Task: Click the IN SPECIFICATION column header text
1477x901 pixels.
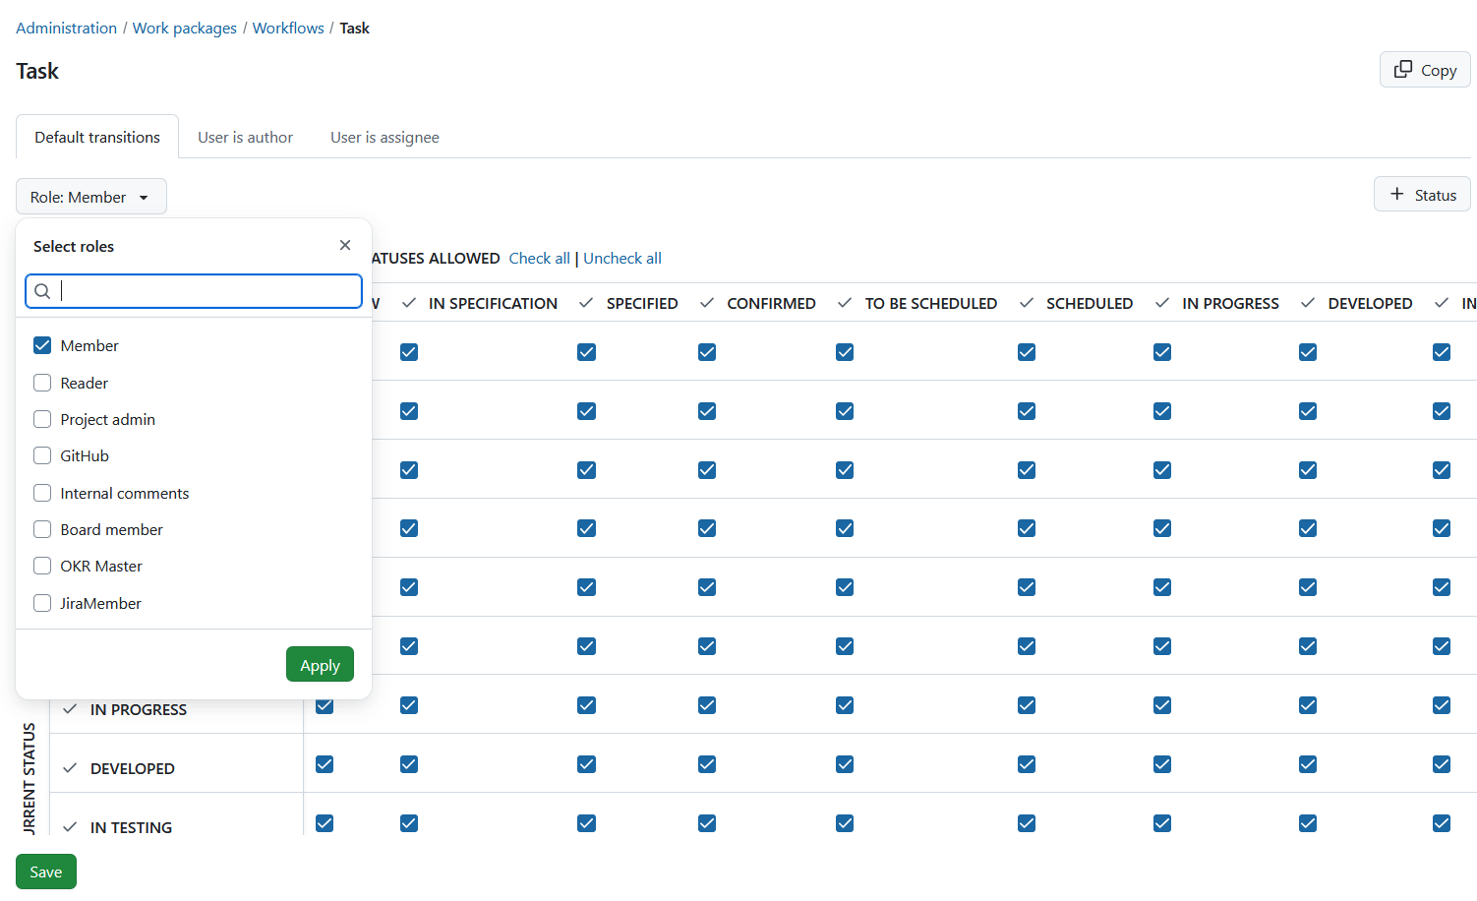Action: (493, 303)
